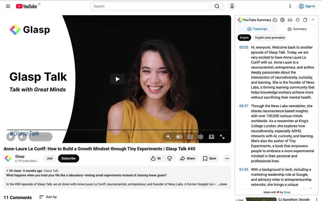Open player settings gear

pos(201,137)
